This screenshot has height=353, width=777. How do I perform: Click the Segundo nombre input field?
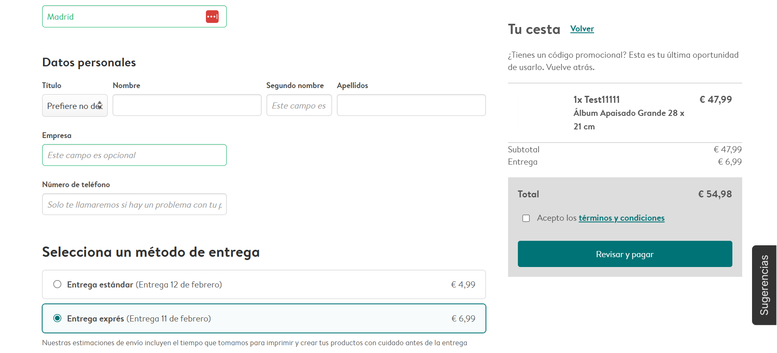point(299,105)
